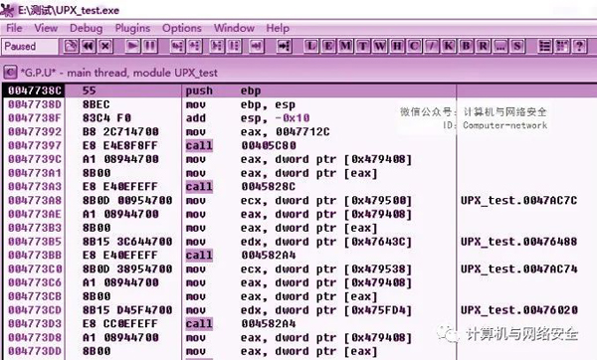This screenshot has height=360, width=597.
Task: Click the appearance options grid icon
Action: [x=562, y=47]
